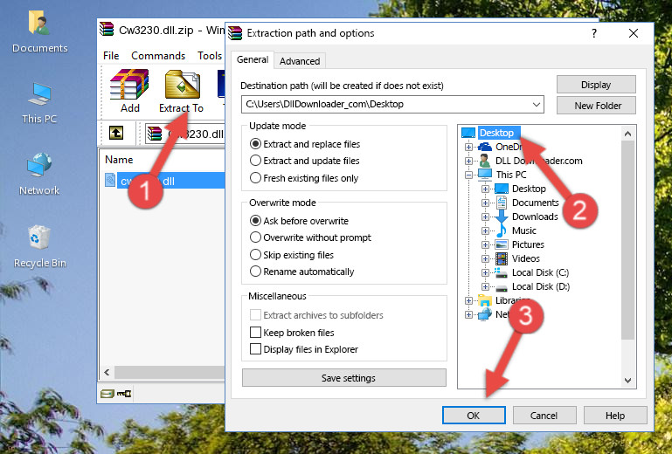Click the Cancel button
The height and width of the screenshot is (454, 672).
click(544, 416)
